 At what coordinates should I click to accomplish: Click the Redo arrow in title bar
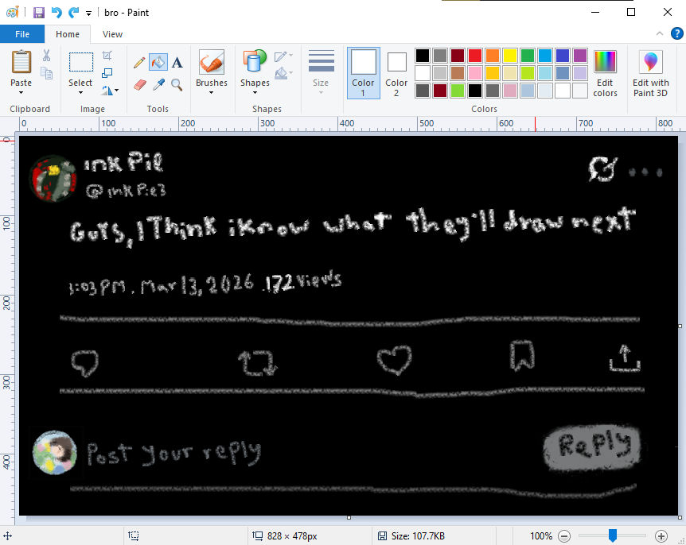[73, 12]
